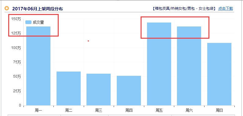Select the 周一 bar in chart
The image size is (243, 116).
coord(38,66)
